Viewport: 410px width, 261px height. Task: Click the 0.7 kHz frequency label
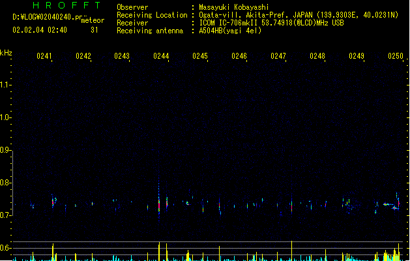tap(5, 215)
